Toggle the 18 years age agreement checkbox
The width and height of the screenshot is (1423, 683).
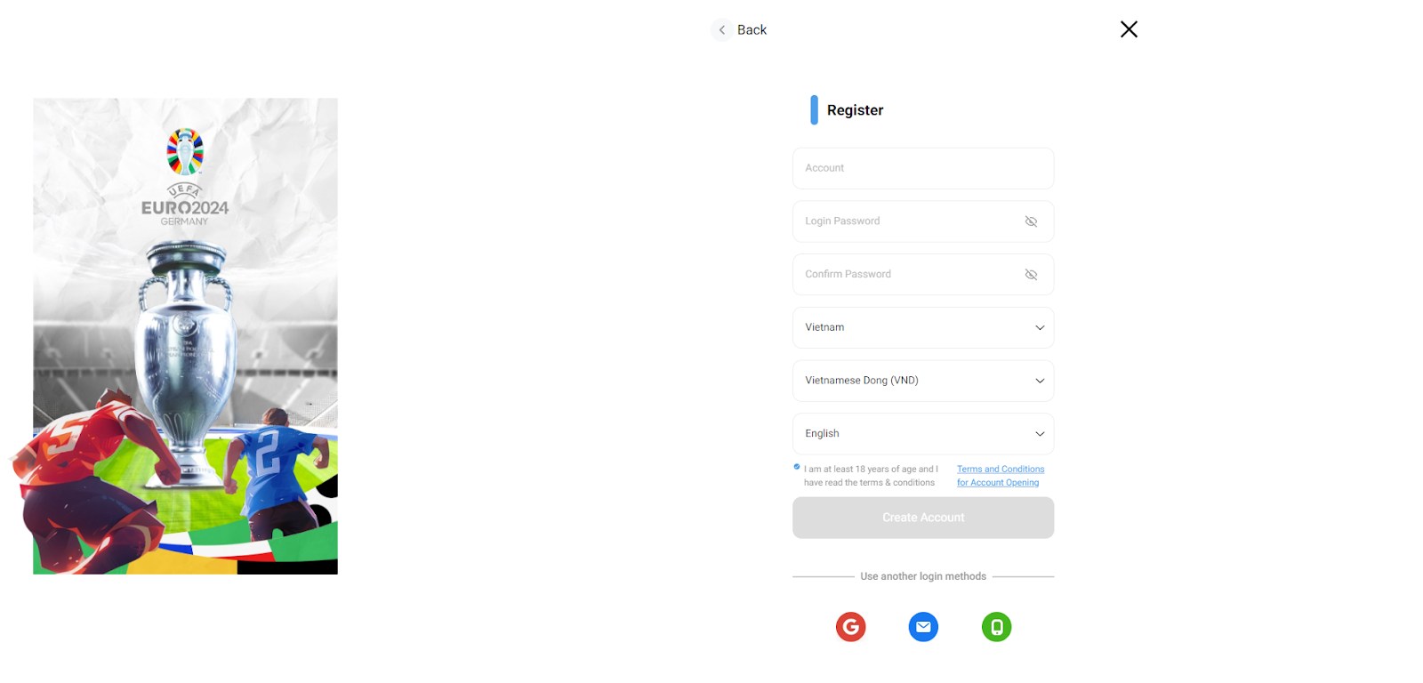(x=797, y=467)
